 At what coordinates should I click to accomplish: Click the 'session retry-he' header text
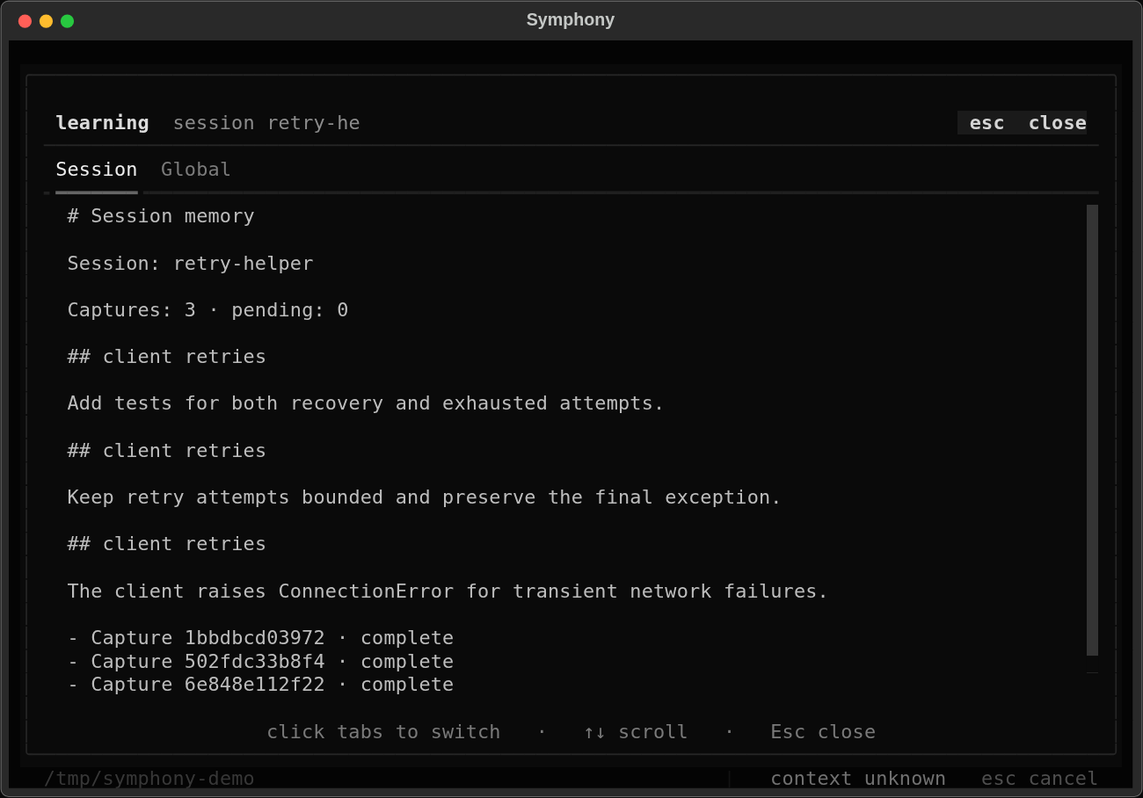tap(266, 123)
